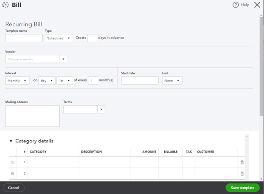Grab the drag handle of row 1
The width and height of the screenshot is (264, 194).
coord(13,162)
